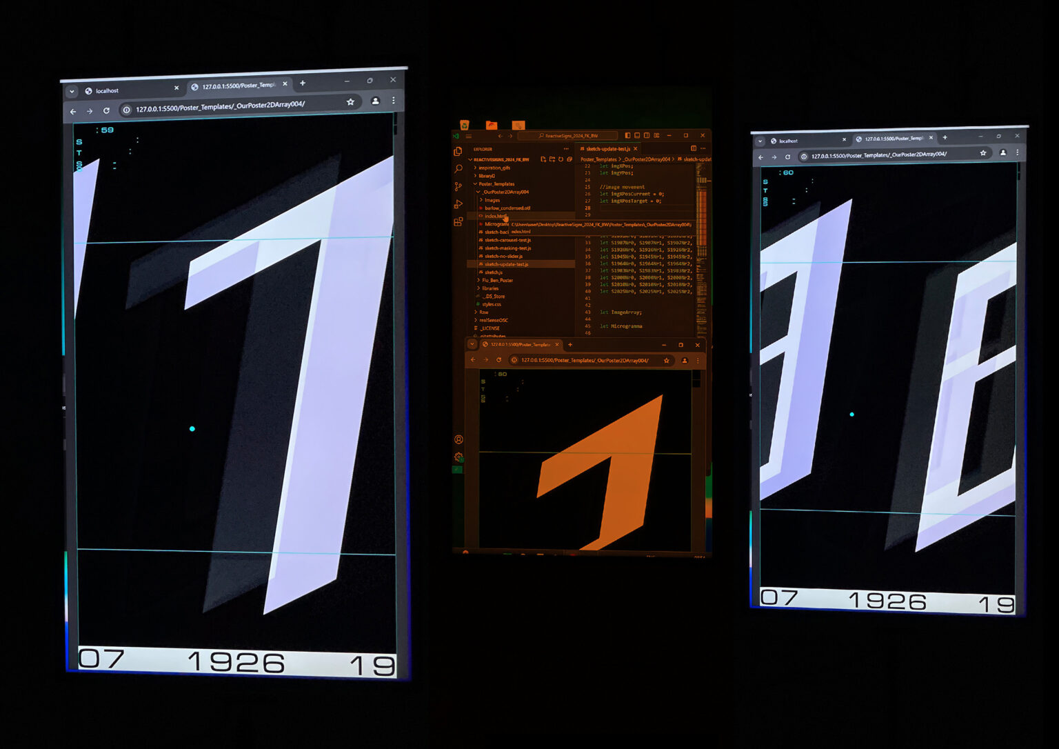Open tab search dropdown in left browser
Viewport: 1059px width, 749px height.
(x=72, y=91)
